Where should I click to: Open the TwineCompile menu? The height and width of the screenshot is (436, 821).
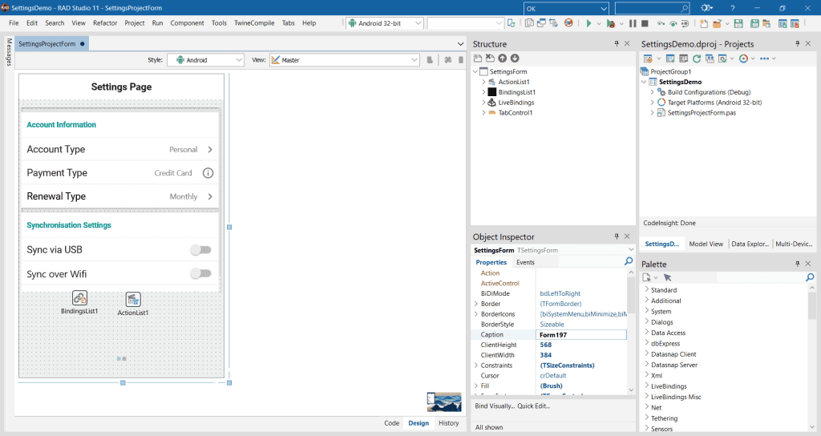(x=254, y=23)
